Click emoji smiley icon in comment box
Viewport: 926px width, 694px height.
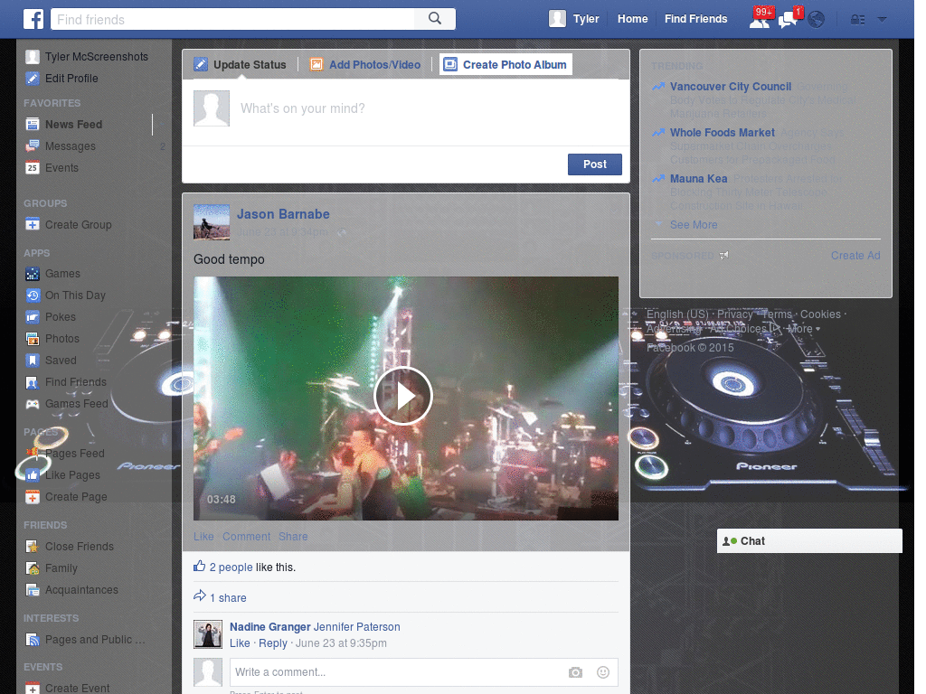tap(602, 672)
